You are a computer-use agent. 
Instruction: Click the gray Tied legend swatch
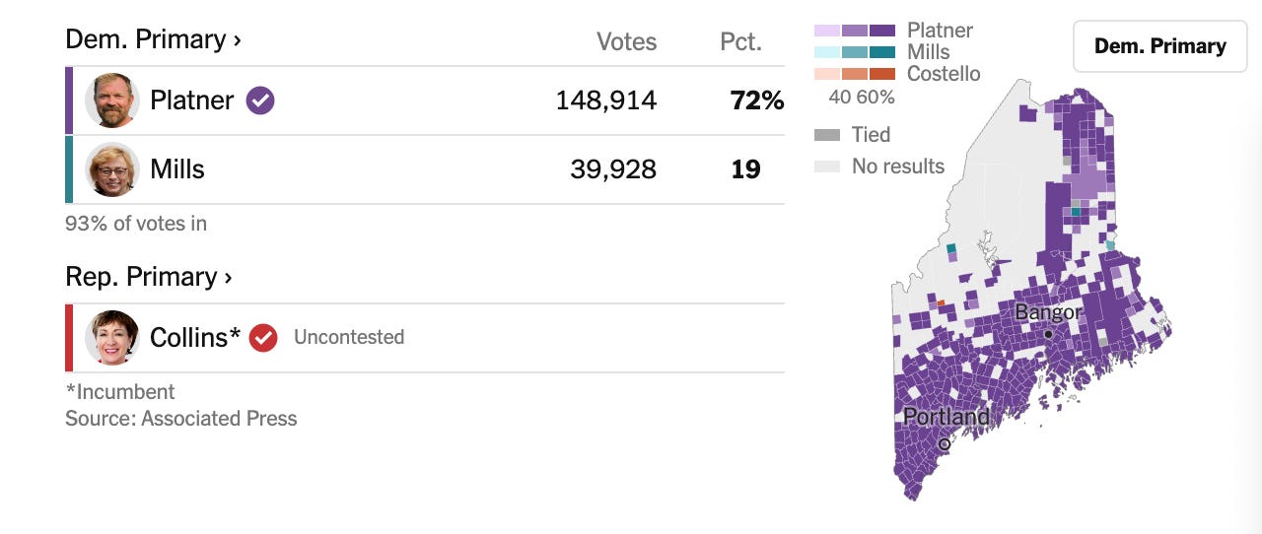[x=827, y=135]
